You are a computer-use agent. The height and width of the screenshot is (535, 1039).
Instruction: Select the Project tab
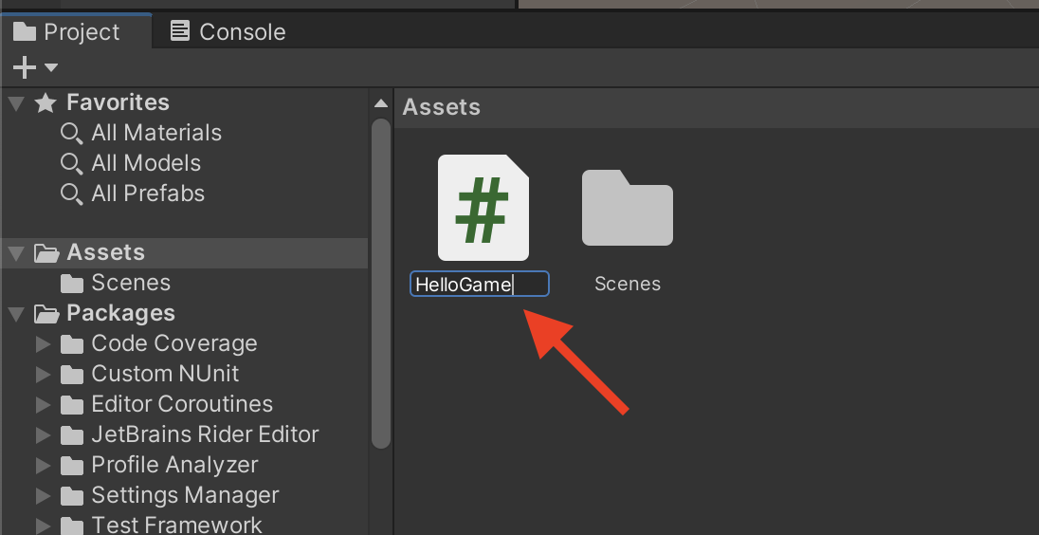tap(67, 31)
